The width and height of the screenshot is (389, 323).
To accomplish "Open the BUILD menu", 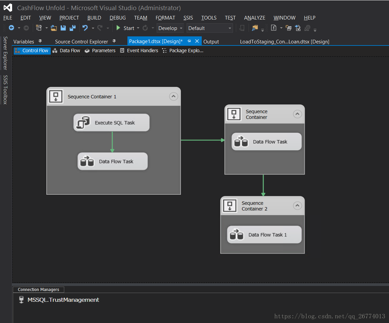I will tap(94, 18).
